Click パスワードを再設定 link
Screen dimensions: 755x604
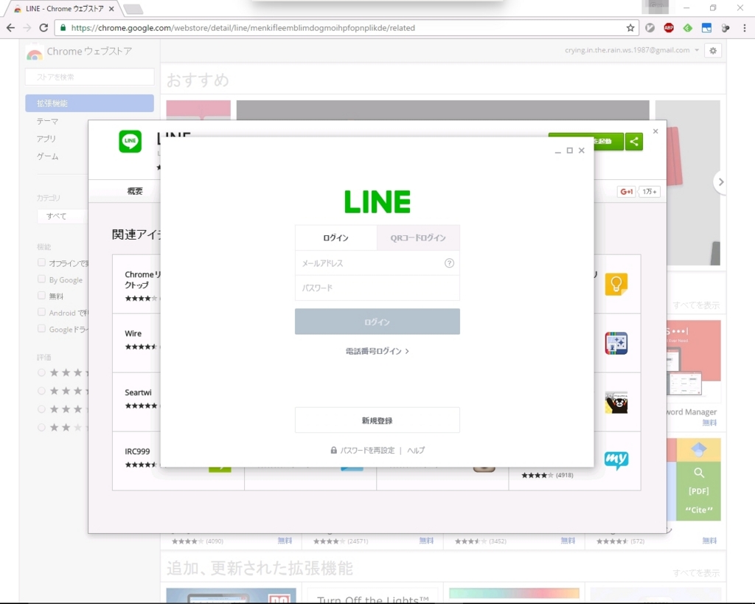(x=367, y=451)
